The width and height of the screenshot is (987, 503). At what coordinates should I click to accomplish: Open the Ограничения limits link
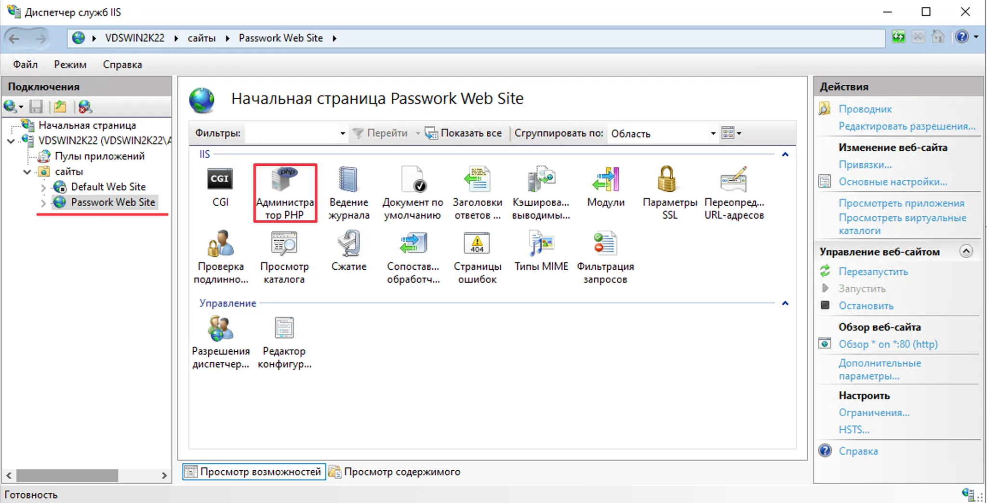coord(874,413)
